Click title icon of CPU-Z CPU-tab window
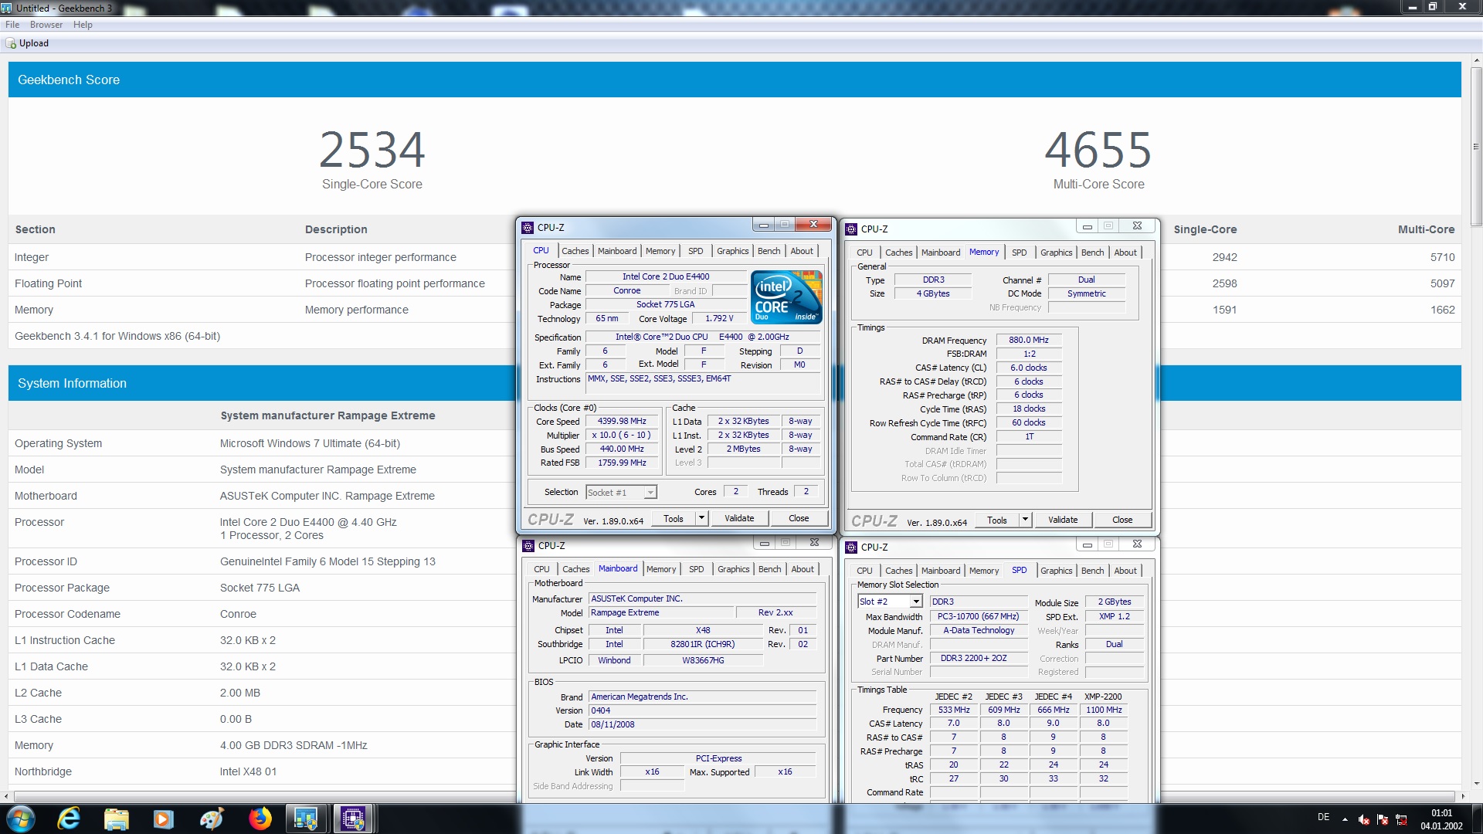The width and height of the screenshot is (1483, 834). (x=528, y=228)
